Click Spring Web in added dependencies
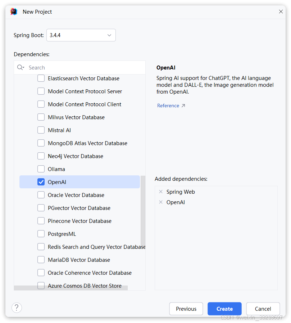Screen dimensions: 291x323 tap(181, 192)
